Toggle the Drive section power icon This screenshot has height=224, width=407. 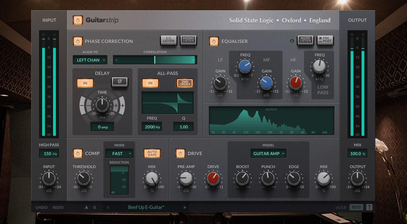point(180,153)
